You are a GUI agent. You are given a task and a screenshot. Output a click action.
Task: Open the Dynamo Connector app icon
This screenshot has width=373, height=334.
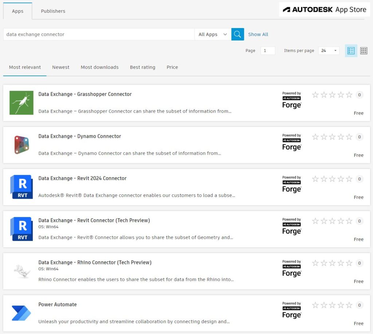point(21,145)
